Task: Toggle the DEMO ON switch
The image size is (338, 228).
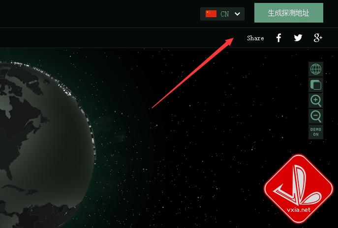Action: pos(316,132)
